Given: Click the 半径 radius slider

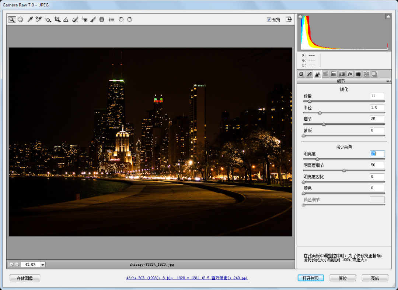Looking at the screenshot, I should (344, 113).
